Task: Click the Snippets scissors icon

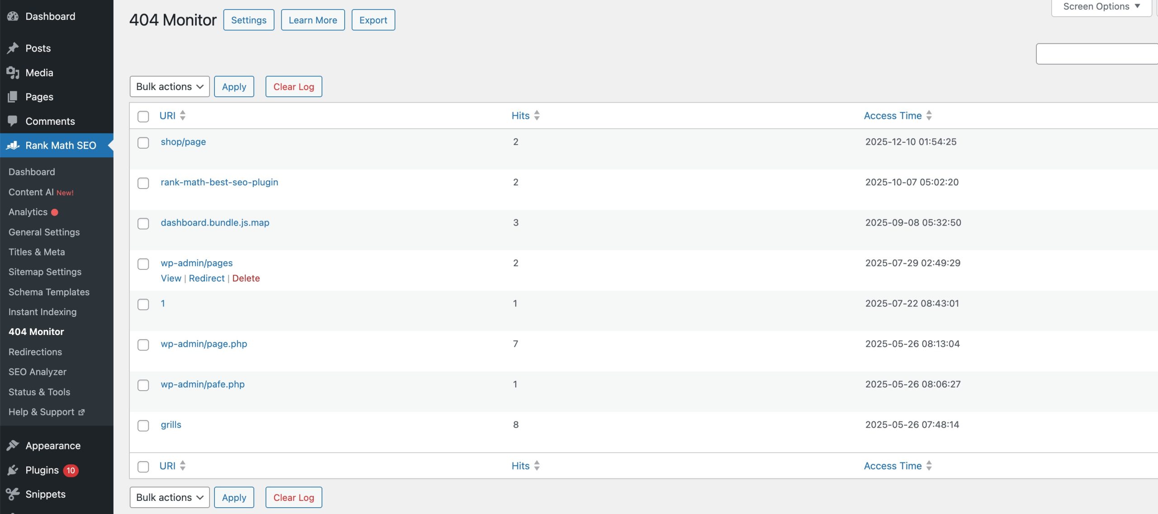Action: (13, 494)
